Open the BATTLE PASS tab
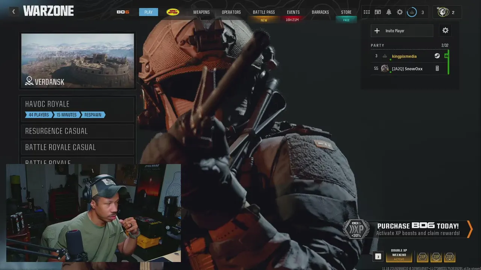Screen dimensions: 481x270 [x=264, y=12]
